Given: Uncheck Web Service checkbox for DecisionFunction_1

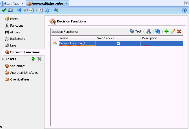Looking at the screenshot, I should (x=118, y=43).
